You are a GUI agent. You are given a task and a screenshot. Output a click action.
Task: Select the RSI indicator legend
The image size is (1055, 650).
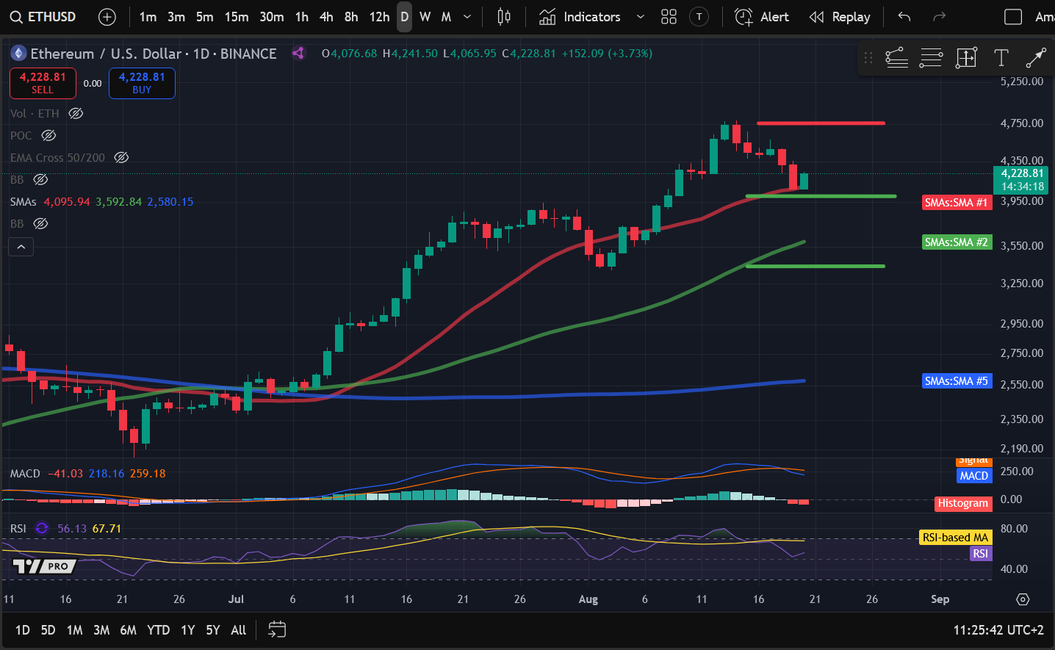(18, 529)
